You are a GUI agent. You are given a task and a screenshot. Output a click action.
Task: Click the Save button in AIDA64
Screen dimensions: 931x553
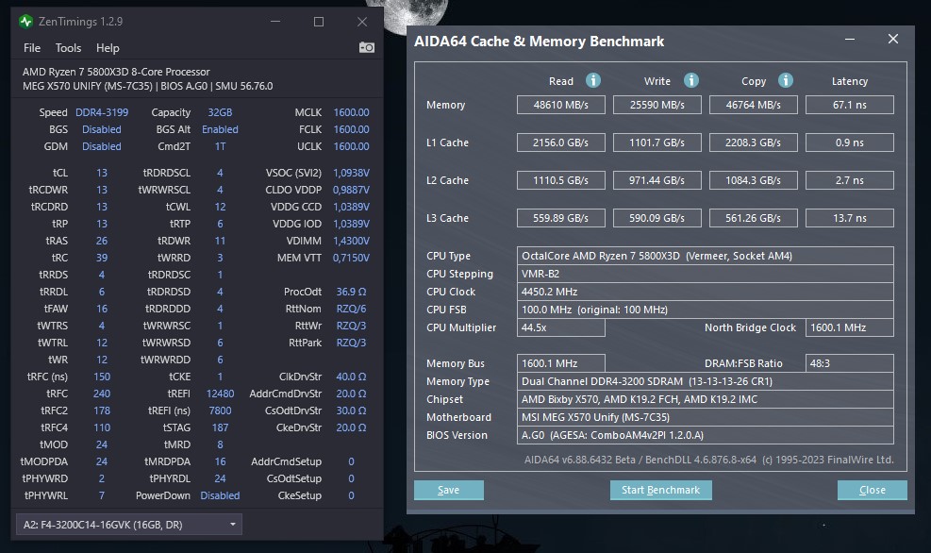[449, 490]
